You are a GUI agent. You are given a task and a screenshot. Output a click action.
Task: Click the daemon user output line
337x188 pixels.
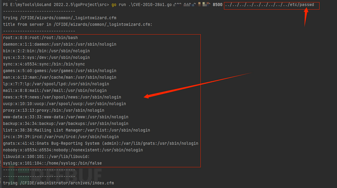pyautogui.click(x=60, y=44)
